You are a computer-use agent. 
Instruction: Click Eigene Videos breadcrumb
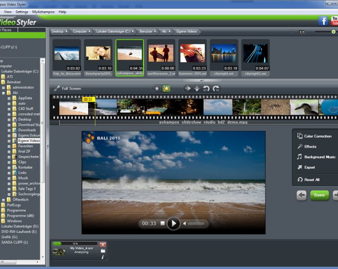[187, 31]
